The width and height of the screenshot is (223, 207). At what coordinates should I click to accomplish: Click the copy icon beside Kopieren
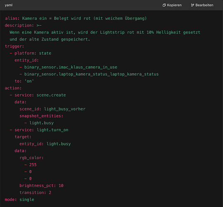[x=164, y=5]
